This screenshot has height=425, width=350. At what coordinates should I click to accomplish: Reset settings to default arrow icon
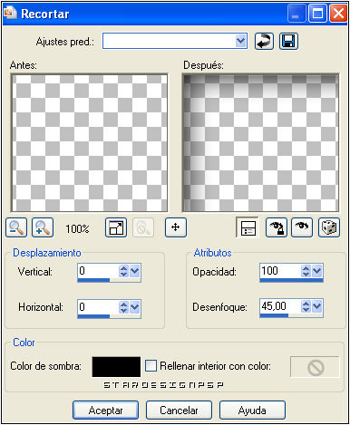tap(264, 41)
